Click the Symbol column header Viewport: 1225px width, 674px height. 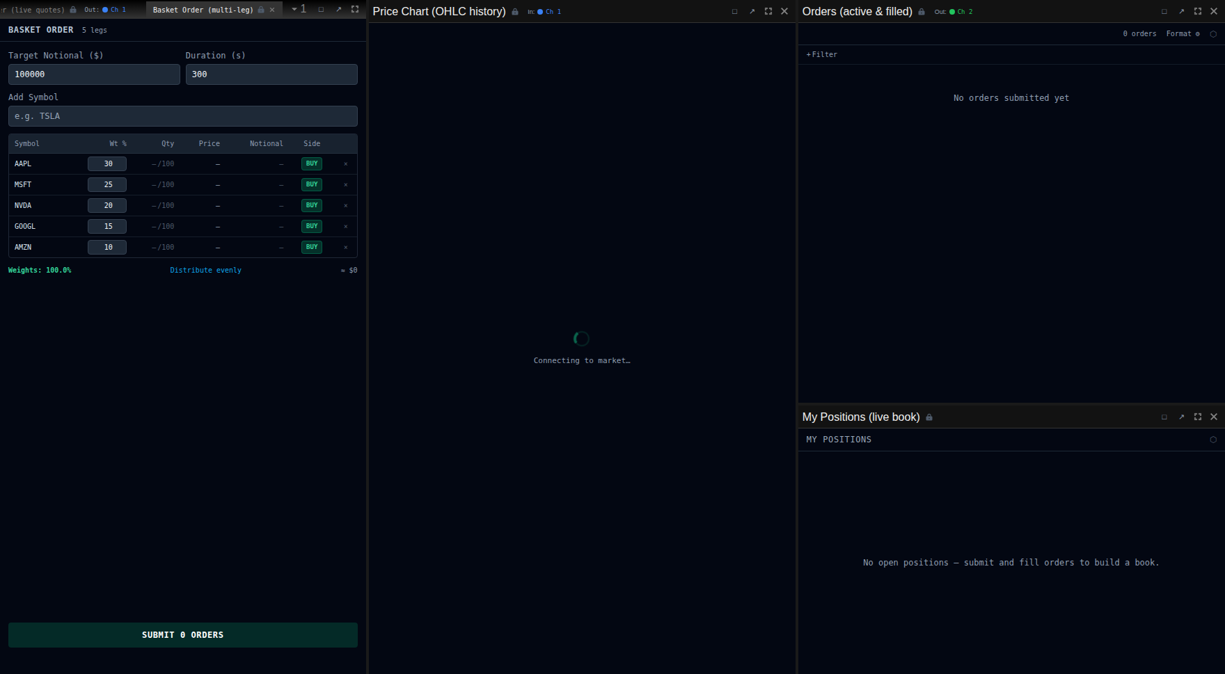pyautogui.click(x=27, y=143)
